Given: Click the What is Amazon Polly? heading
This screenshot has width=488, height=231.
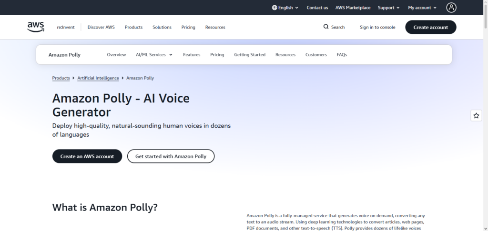Looking at the screenshot, I should point(105,207).
